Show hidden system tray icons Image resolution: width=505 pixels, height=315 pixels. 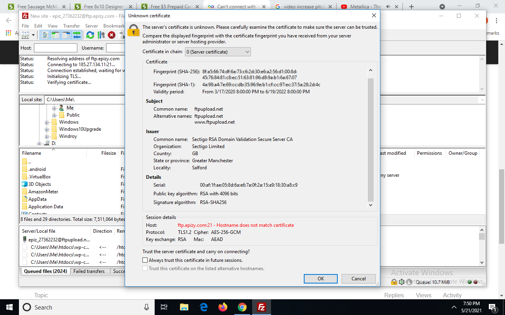tap(454, 307)
